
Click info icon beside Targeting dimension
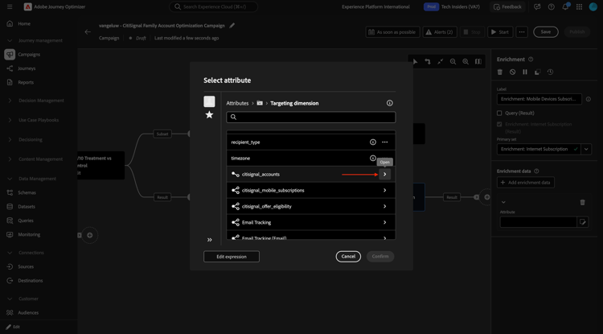(x=390, y=103)
